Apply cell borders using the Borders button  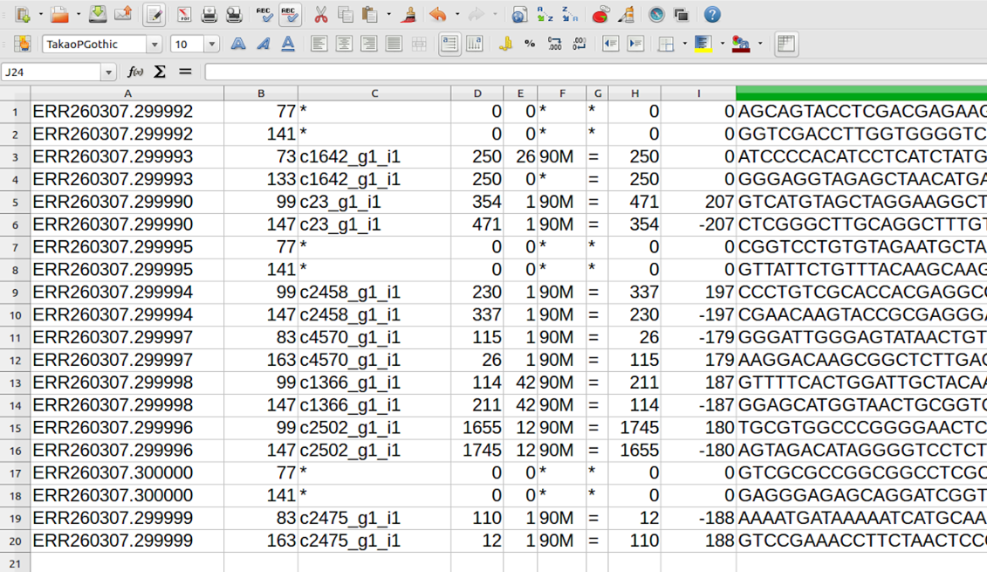click(x=666, y=44)
